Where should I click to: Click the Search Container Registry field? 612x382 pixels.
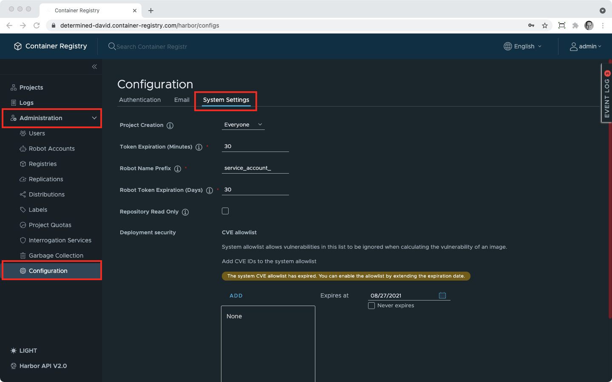pos(152,47)
